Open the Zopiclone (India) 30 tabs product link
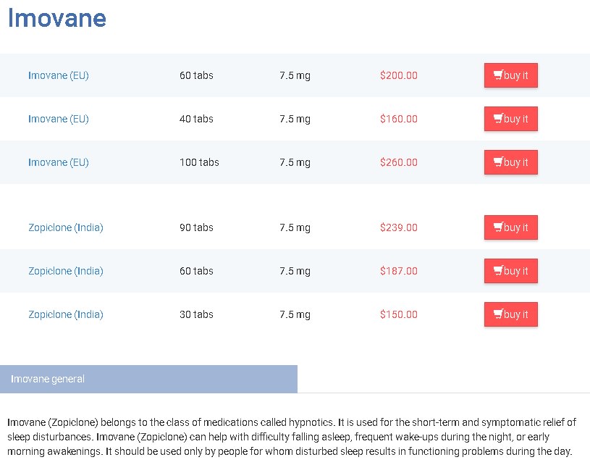The width and height of the screenshot is (590, 473). point(66,314)
